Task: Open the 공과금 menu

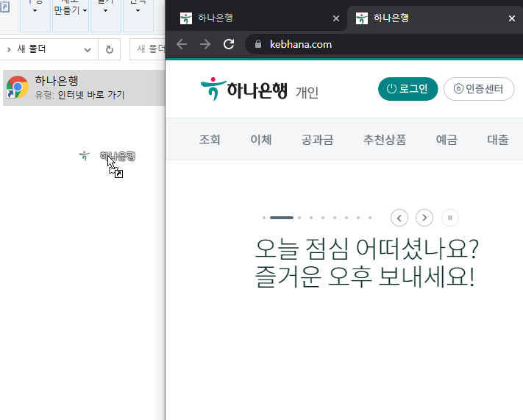Action: pyautogui.click(x=317, y=140)
